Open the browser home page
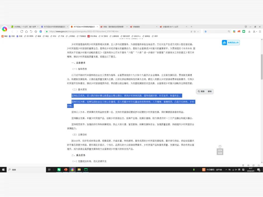 [x=26, y=31]
